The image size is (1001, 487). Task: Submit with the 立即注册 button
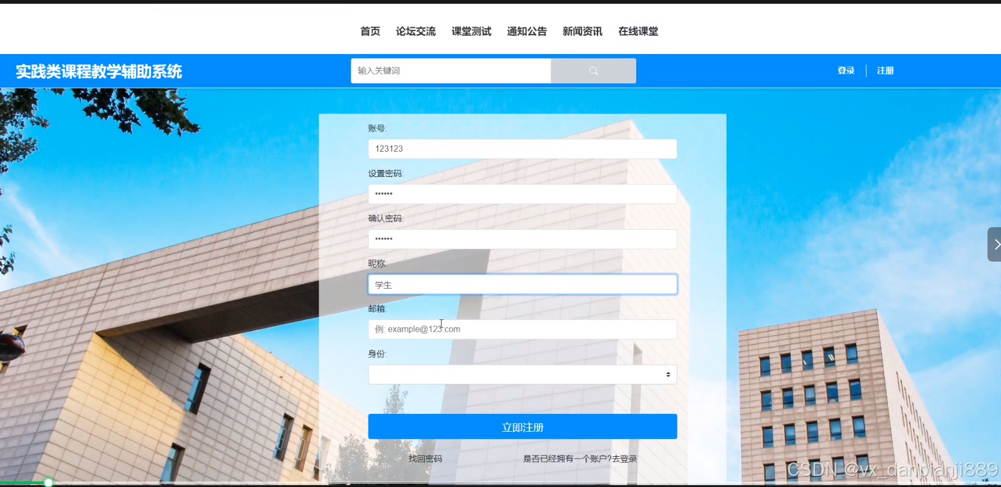[523, 427]
